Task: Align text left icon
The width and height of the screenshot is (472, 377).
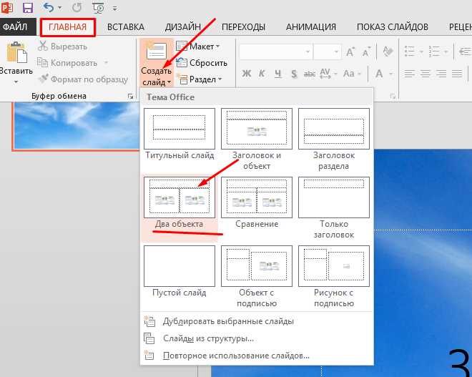Action: coord(410,73)
